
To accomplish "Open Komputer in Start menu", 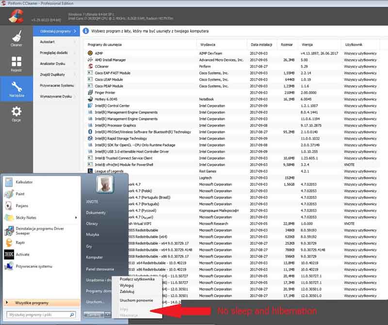I will click(x=94, y=257).
